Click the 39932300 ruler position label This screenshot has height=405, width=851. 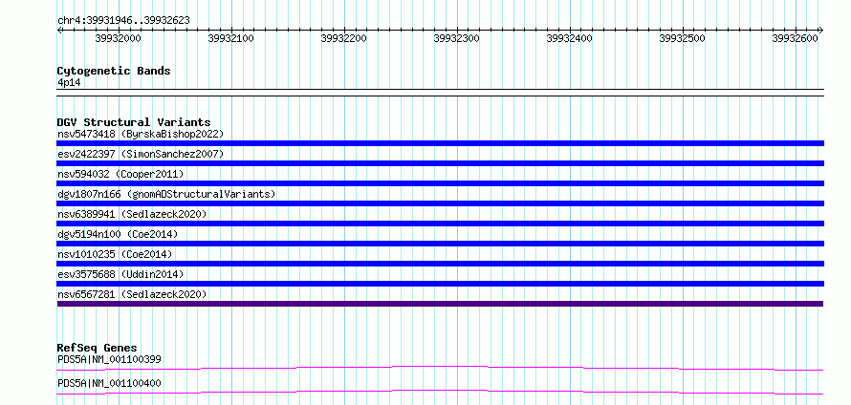click(457, 38)
